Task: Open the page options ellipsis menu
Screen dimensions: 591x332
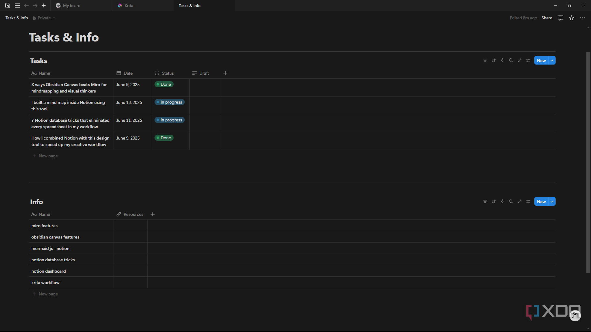Action: [583, 18]
